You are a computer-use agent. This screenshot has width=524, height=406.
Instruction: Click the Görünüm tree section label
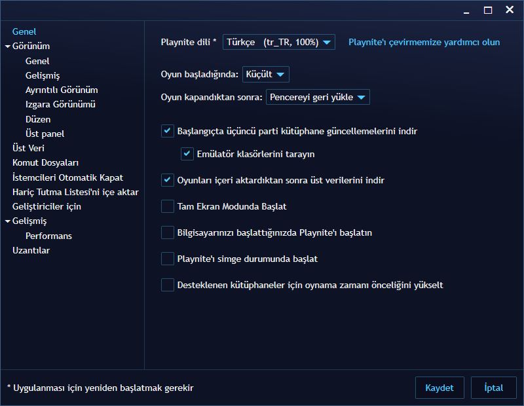click(x=31, y=46)
